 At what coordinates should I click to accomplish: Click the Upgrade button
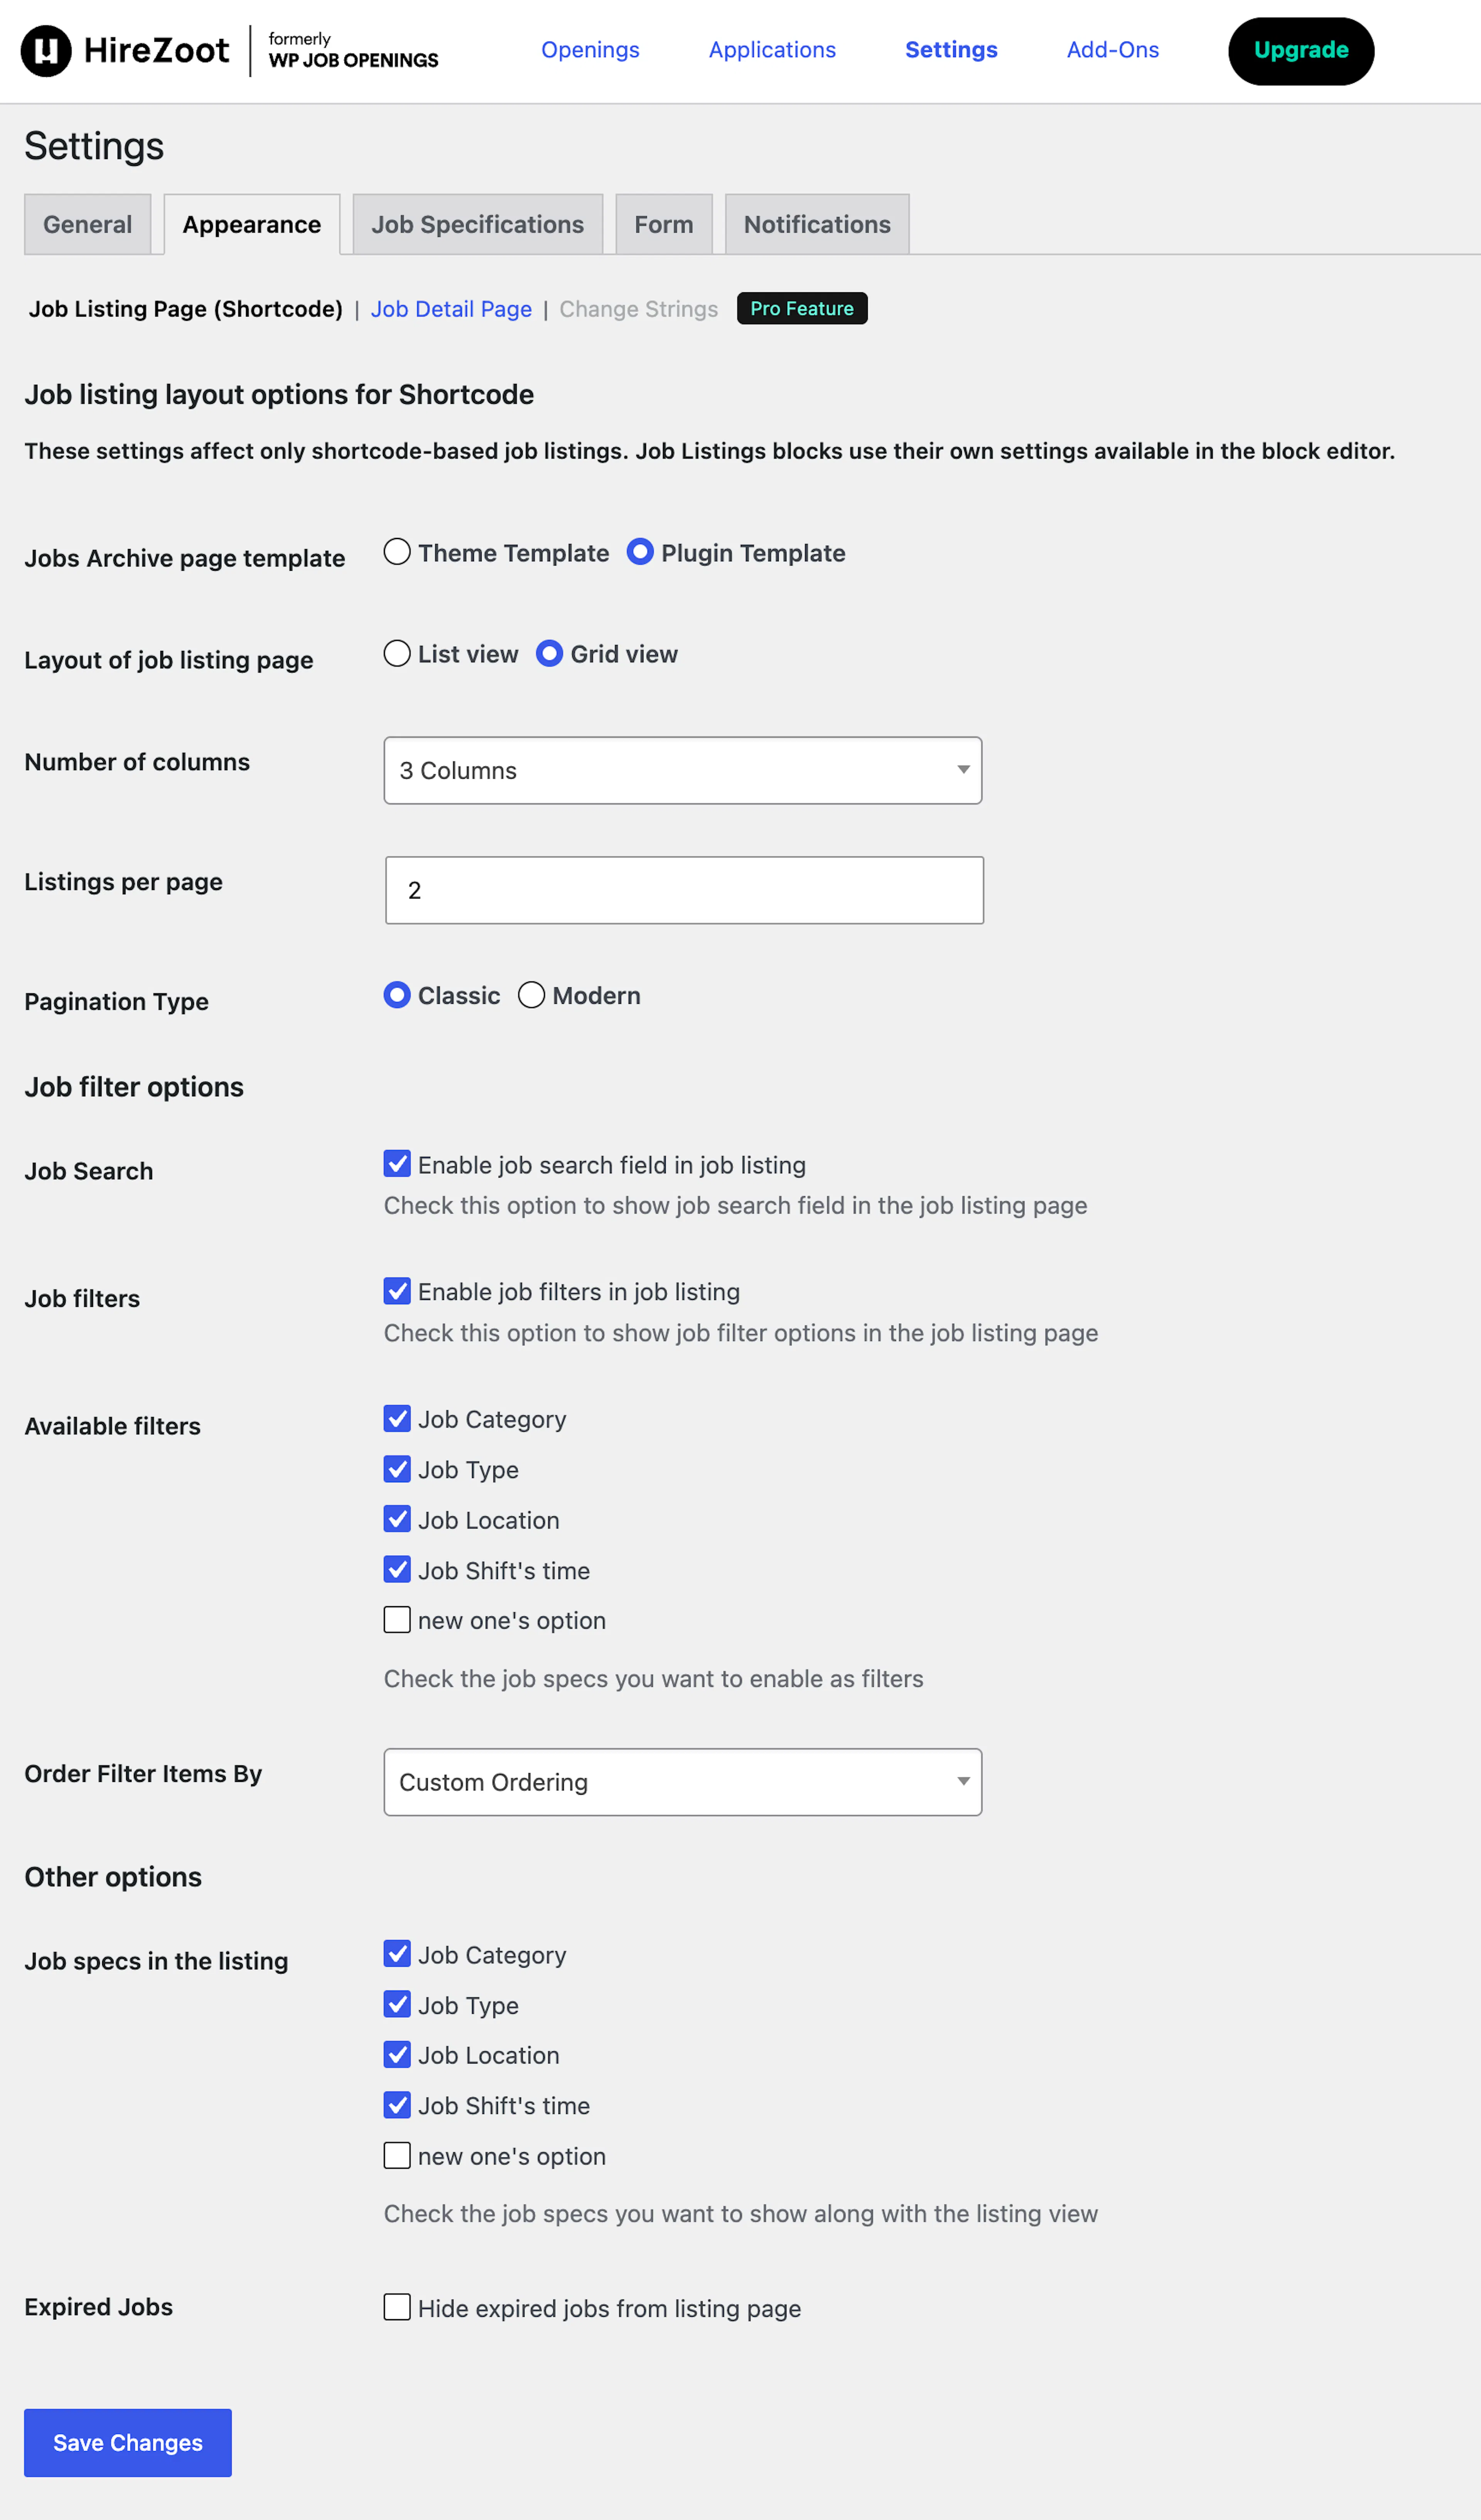coord(1300,51)
